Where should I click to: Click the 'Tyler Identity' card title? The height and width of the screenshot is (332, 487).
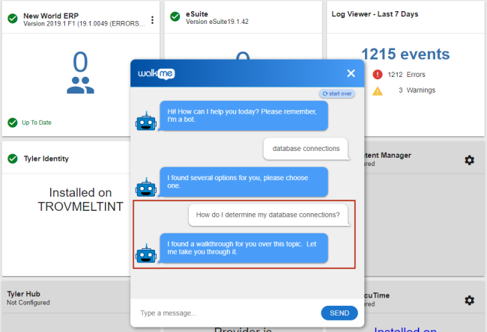(46, 159)
